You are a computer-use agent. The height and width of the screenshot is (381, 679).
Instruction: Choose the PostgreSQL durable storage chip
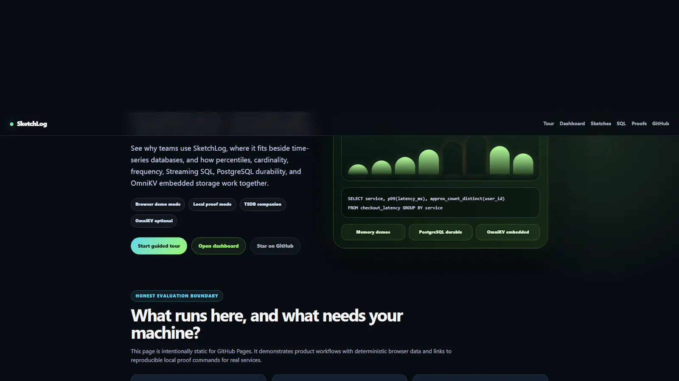click(441, 232)
